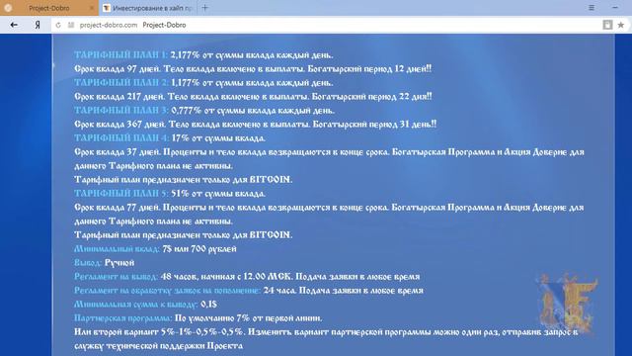Screen dimensions: 632x356
Task: Open the browser hamburger menu
Action: pos(592,8)
